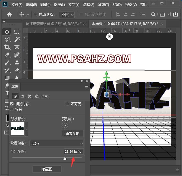Select the History Brush tool

tap(7, 70)
